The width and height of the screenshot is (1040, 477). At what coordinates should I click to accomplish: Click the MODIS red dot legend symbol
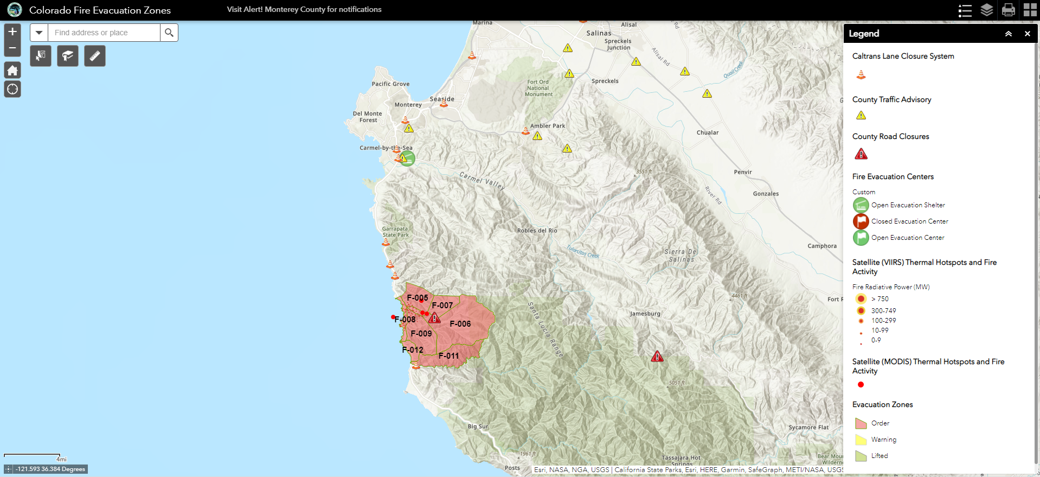pos(861,385)
